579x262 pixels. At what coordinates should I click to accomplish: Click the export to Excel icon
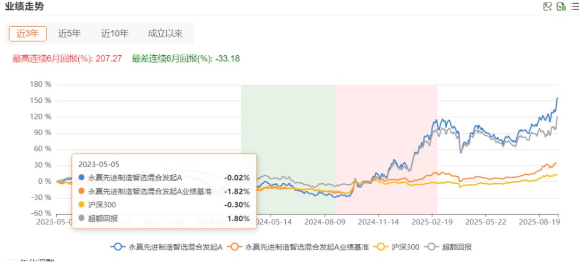pos(561,7)
